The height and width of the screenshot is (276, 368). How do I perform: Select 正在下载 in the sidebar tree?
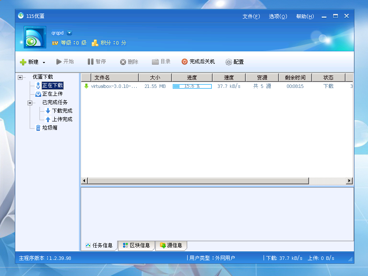point(53,85)
